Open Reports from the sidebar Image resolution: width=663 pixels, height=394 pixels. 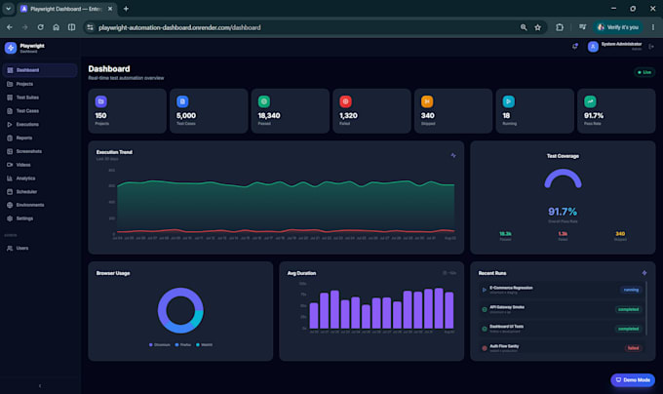[x=40, y=138]
